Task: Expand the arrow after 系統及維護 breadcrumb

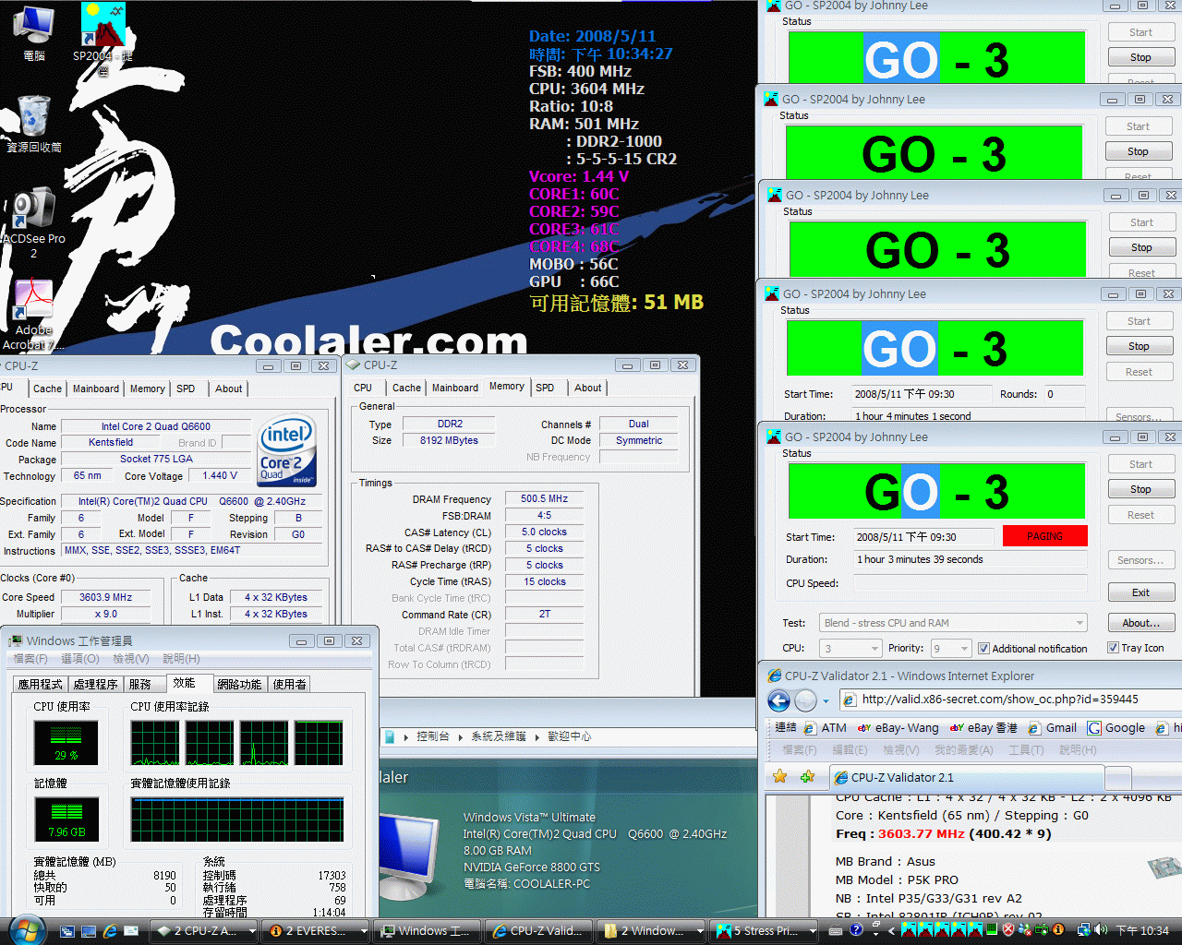Action: (537, 736)
